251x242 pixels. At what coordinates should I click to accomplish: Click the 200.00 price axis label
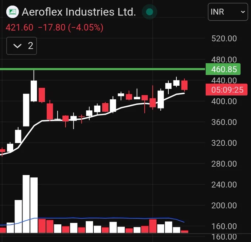pos(224,206)
